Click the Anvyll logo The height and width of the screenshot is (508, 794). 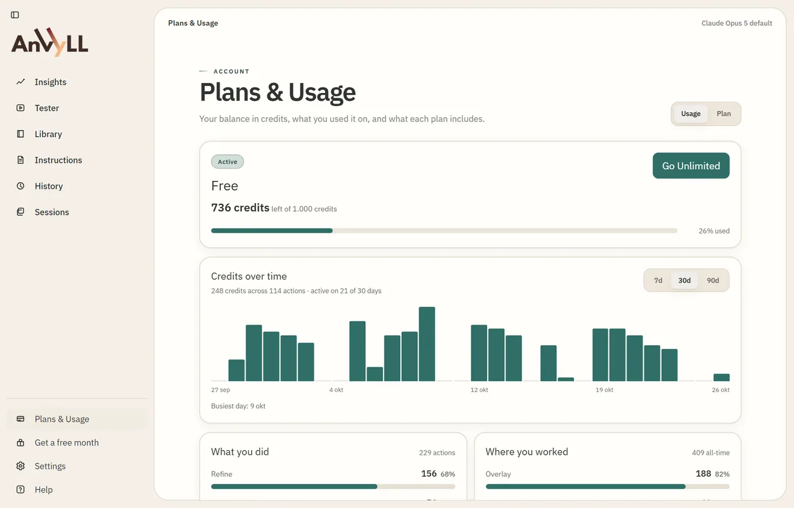pyautogui.click(x=50, y=43)
